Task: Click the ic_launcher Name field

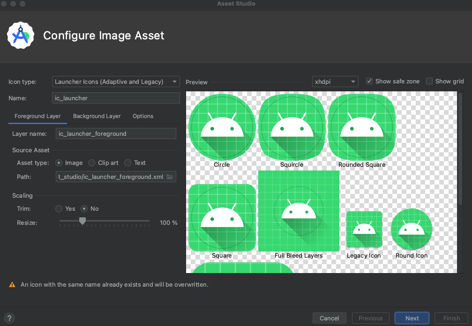Action: click(x=115, y=98)
